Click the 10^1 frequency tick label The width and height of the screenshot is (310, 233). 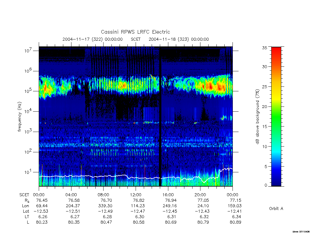tap(28, 172)
